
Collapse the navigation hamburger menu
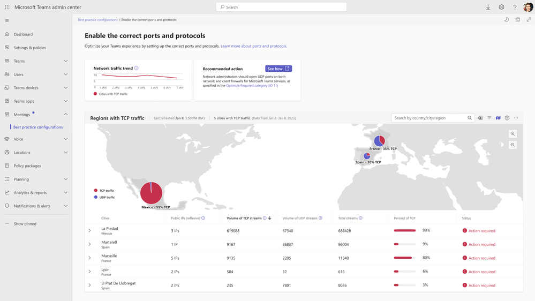(7, 20)
